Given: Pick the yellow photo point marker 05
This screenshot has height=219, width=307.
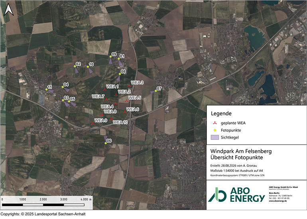Looking at the screenshot, I should click(x=69, y=101).
